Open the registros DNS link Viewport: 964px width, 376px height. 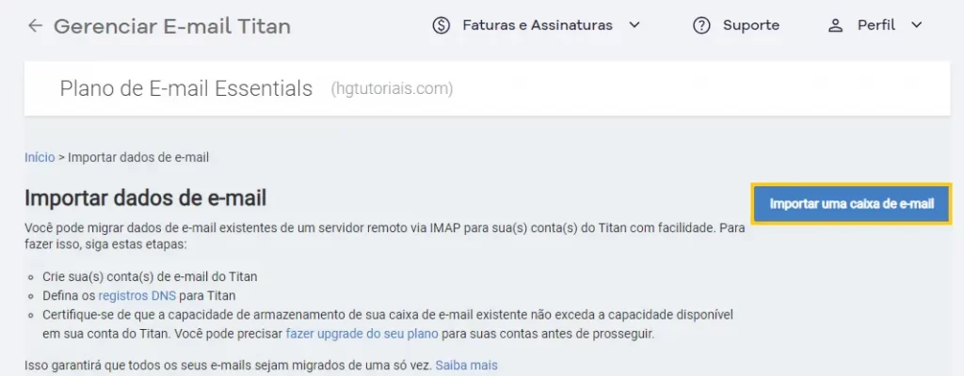137,295
